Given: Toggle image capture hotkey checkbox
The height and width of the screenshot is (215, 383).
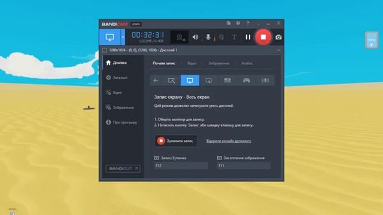Looking at the screenshot, I should 220,158.
